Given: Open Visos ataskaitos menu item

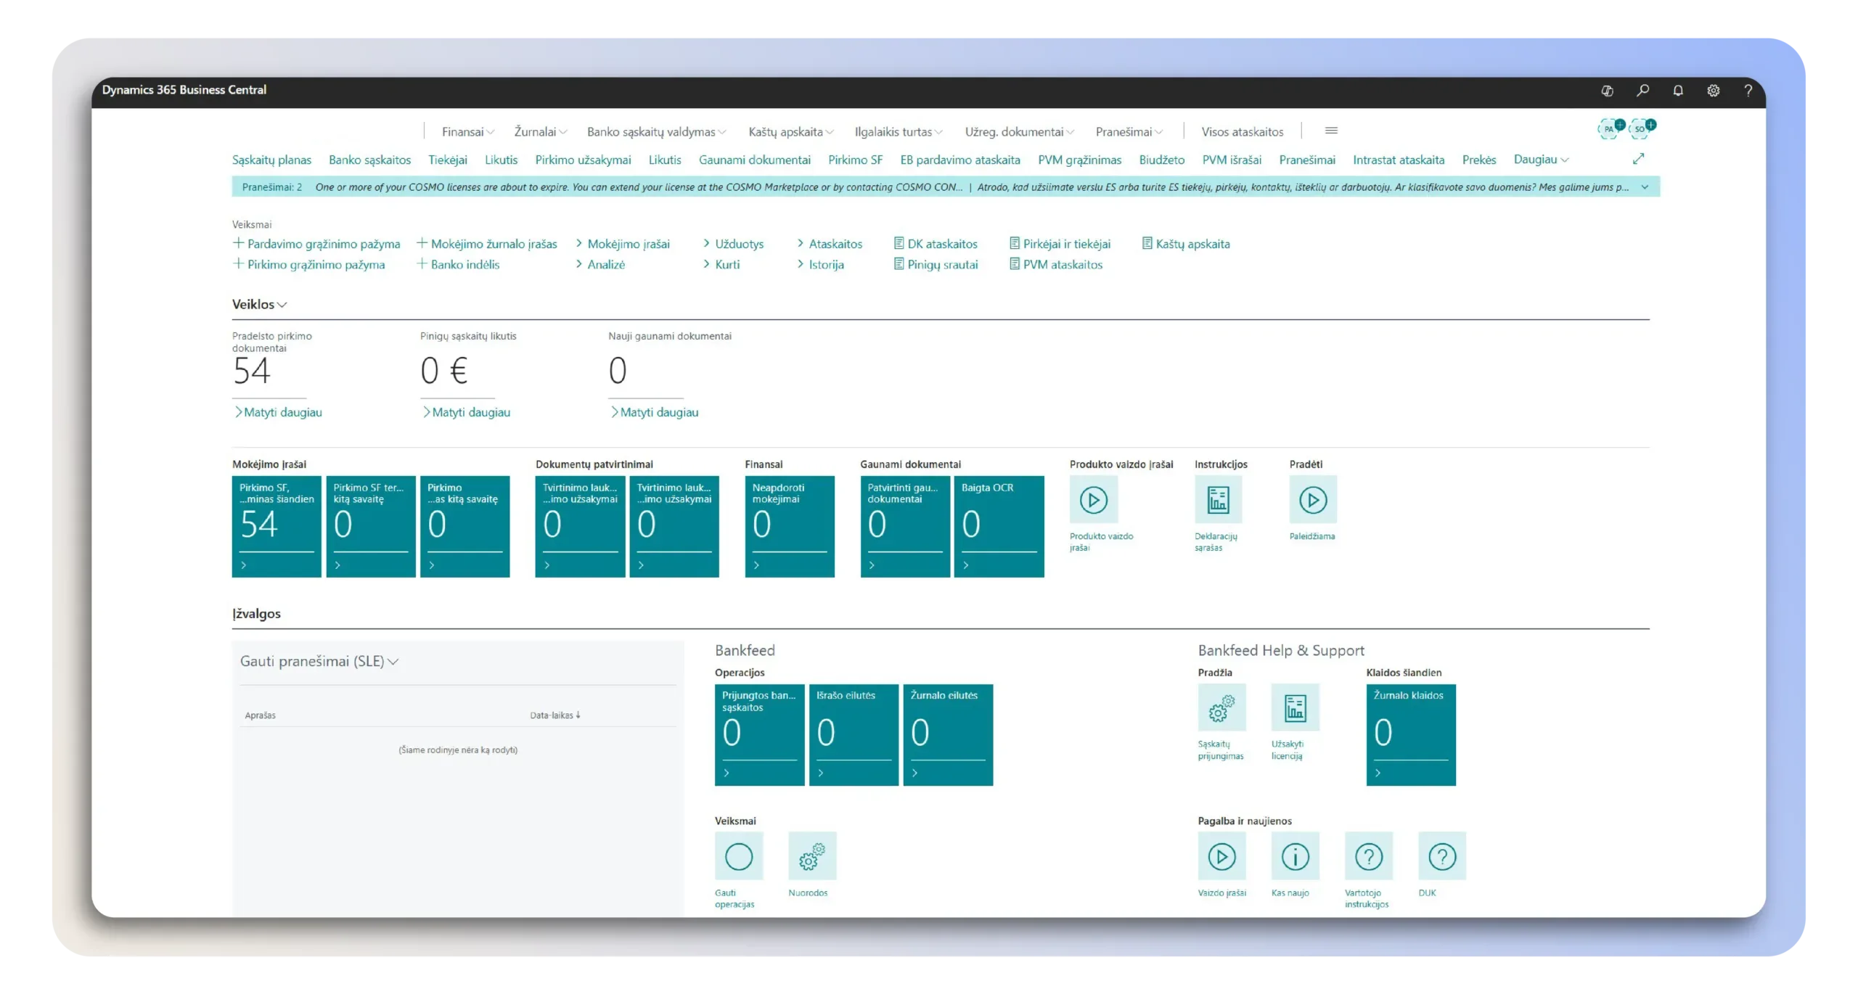Looking at the screenshot, I should 1242,131.
